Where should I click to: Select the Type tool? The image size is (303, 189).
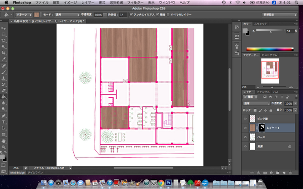(4, 122)
